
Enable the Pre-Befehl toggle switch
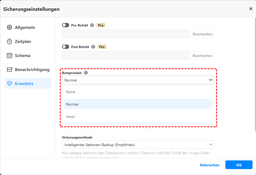[x=66, y=25]
